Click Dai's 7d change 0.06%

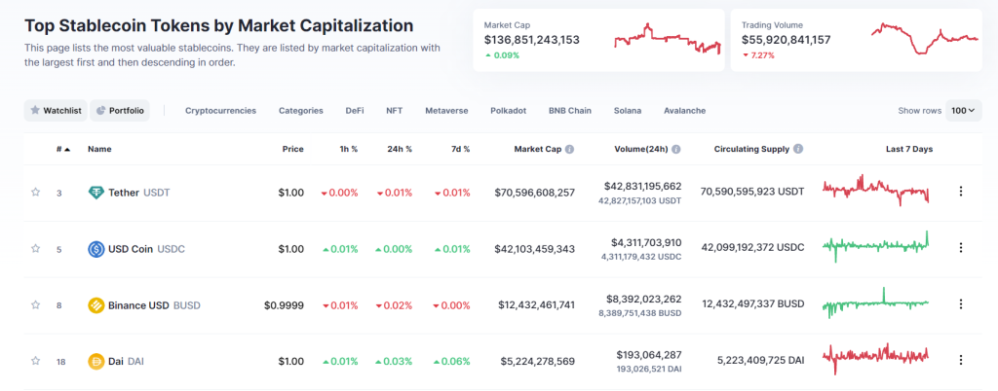click(x=452, y=361)
